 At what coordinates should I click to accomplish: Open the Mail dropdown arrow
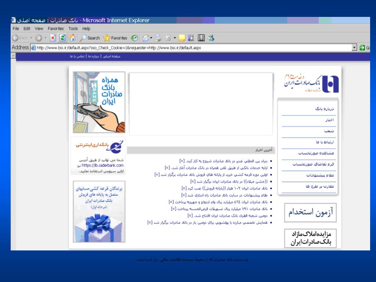coord(151,38)
